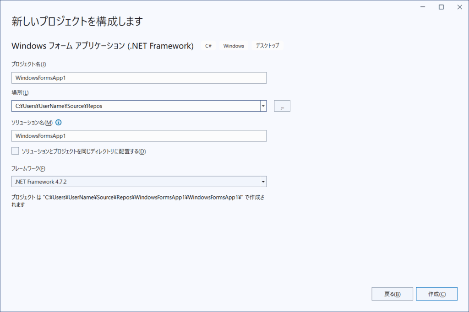Click the 戻る(B) back button
Viewport: 469px width, 312px height.
point(392,294)
